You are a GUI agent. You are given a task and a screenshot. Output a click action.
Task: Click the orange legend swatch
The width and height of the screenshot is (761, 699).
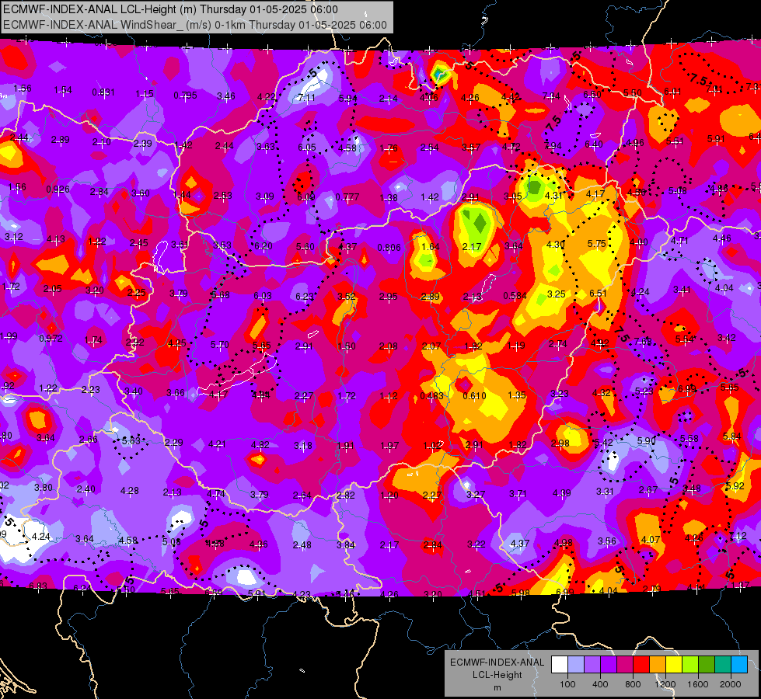point(658,664)
